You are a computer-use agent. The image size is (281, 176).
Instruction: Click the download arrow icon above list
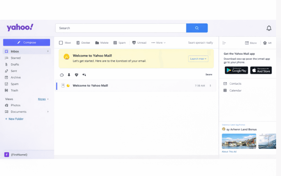click(x=69, y=75)
